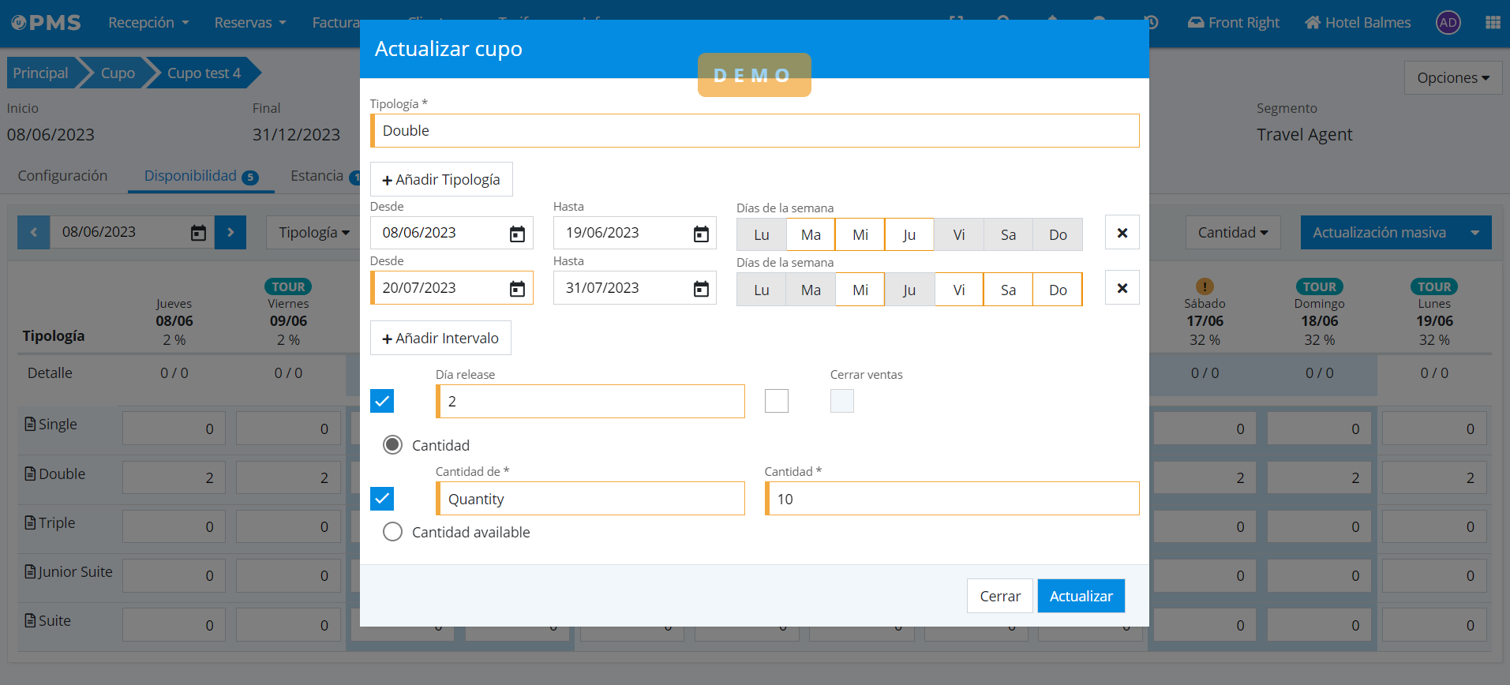Enable the checkbox beside Cerrar ventas

[x=777, y=401]
